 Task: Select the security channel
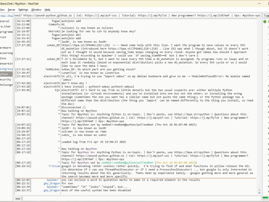5,79
